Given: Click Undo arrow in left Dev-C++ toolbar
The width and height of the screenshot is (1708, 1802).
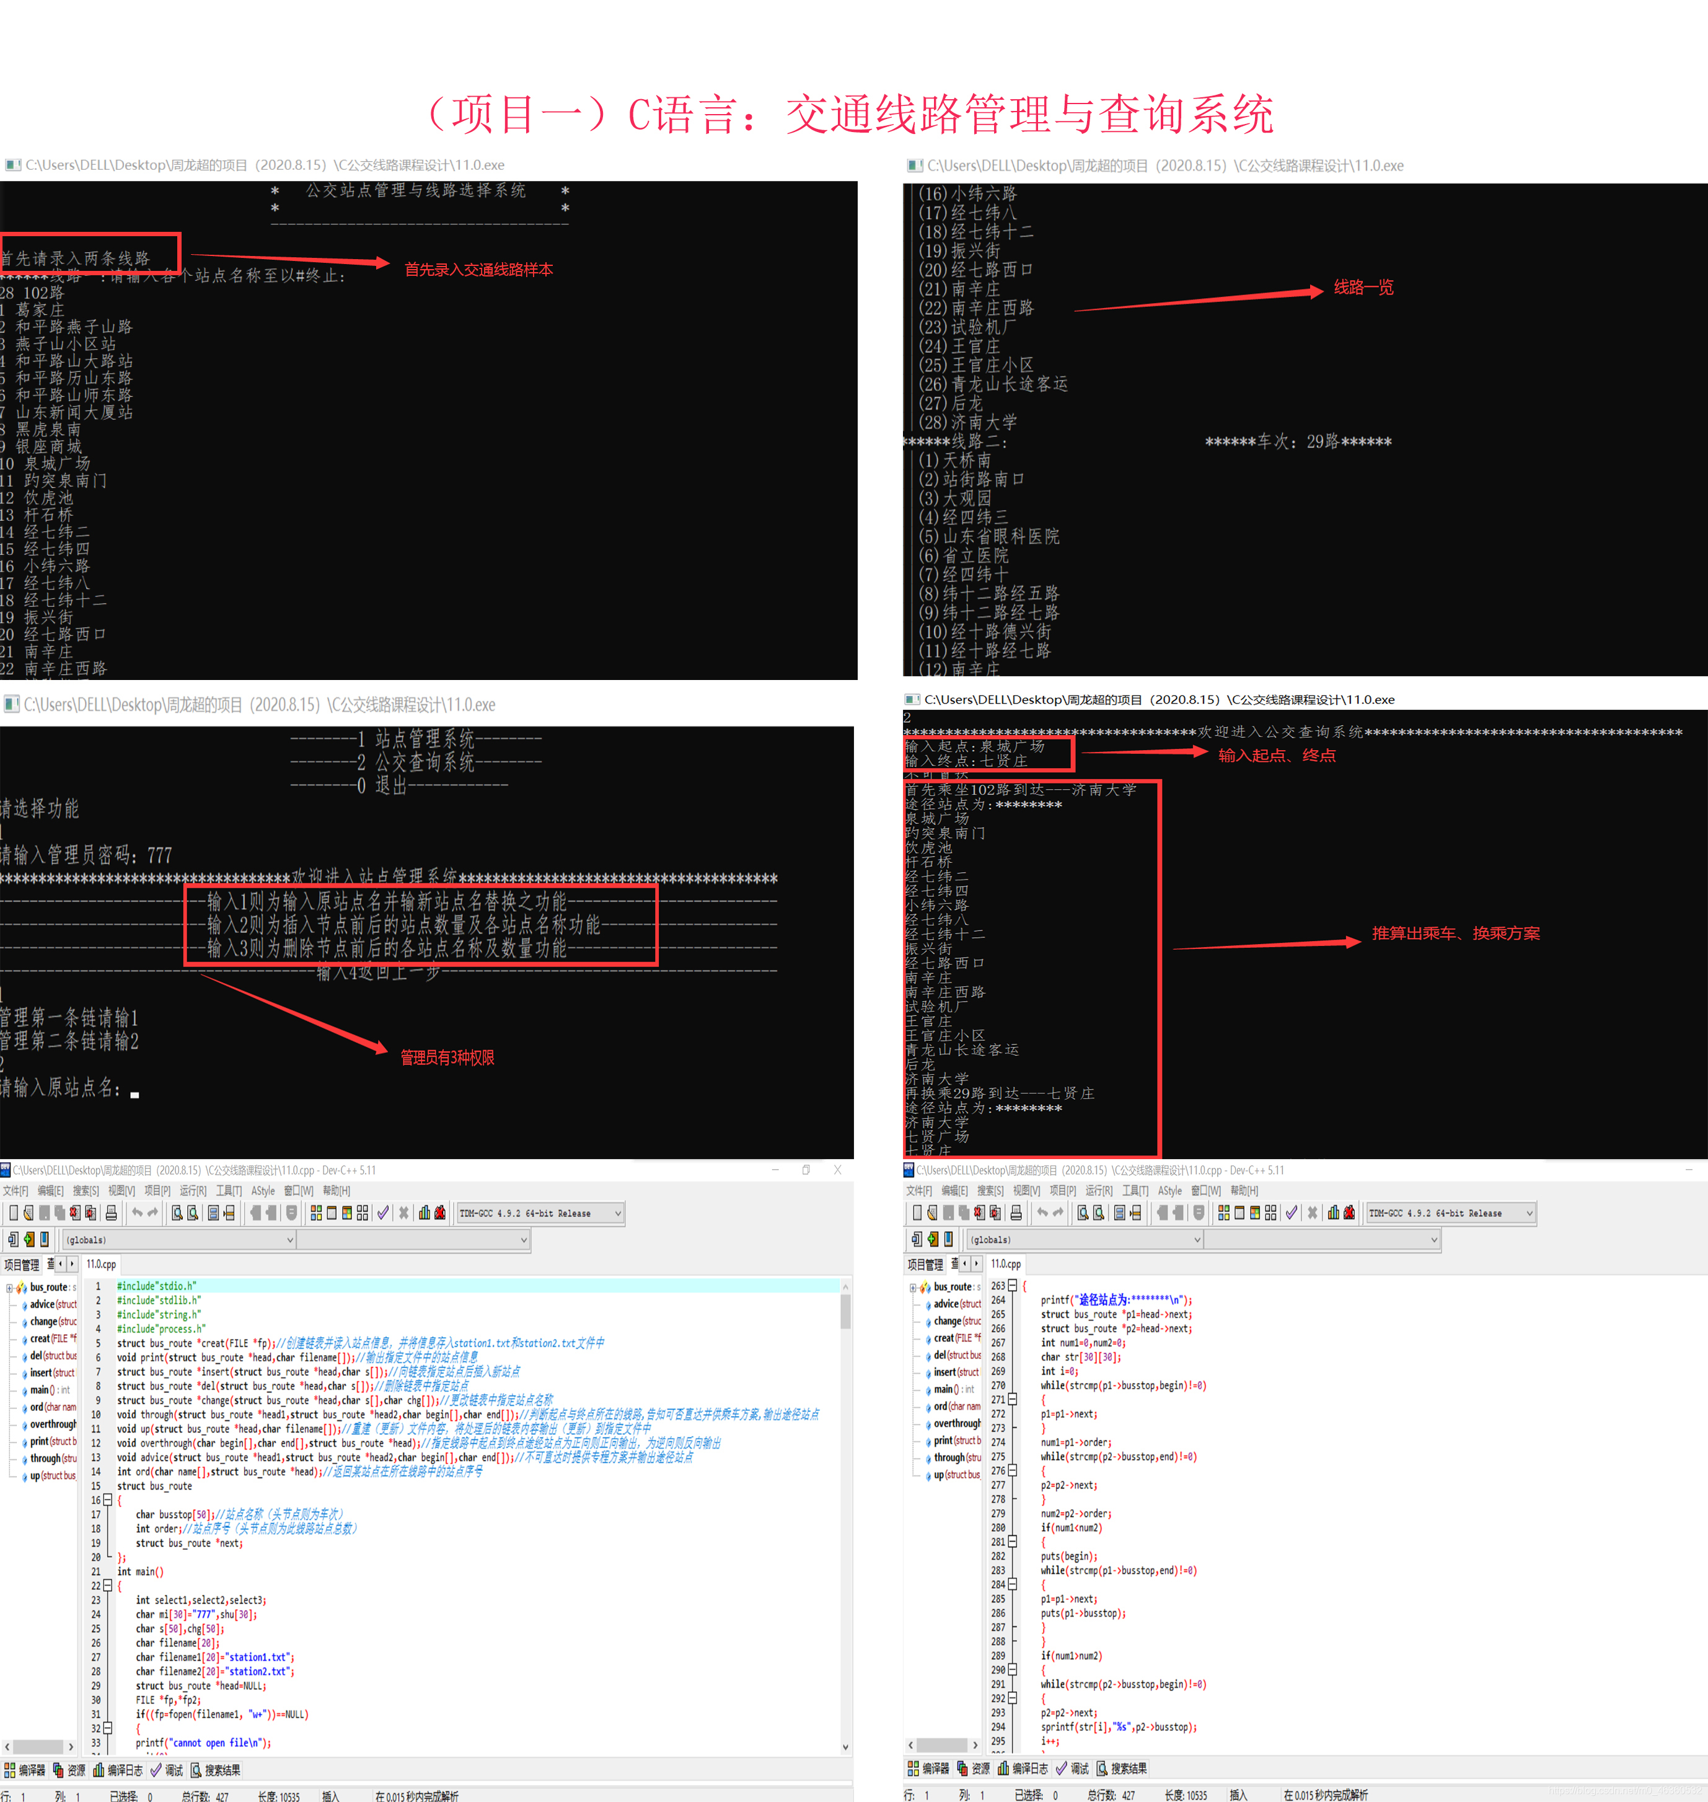Looking at the screenshot, I should (x=138, y=1213).
